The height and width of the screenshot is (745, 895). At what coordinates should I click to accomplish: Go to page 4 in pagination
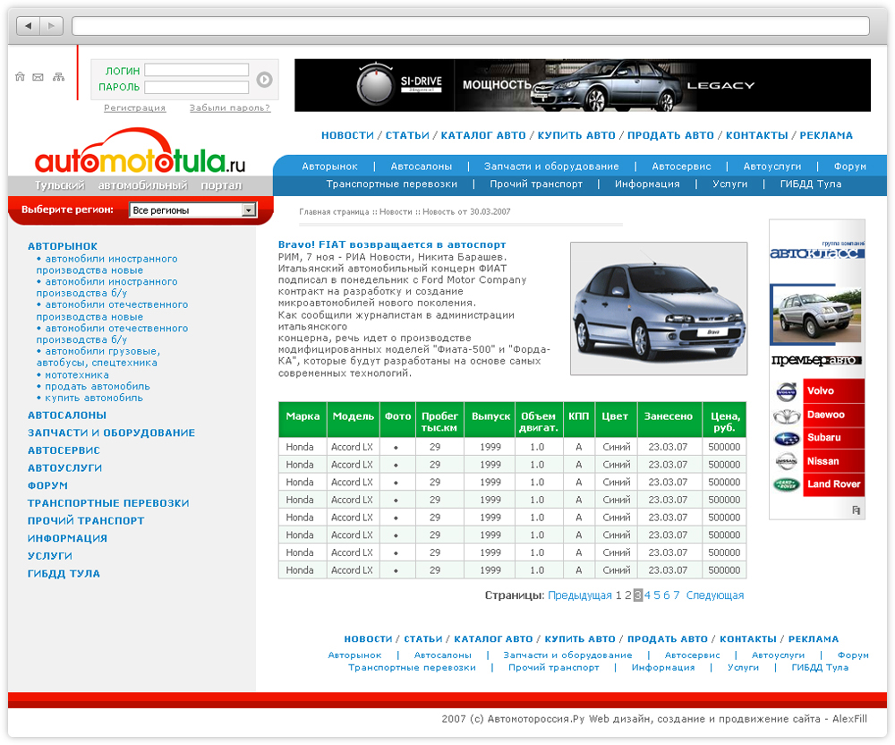click(647, 595)
